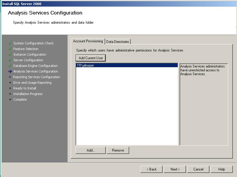Select Error and Usage Reporting step text
Screen dimensions: 237x177
[x=32, y=83]
